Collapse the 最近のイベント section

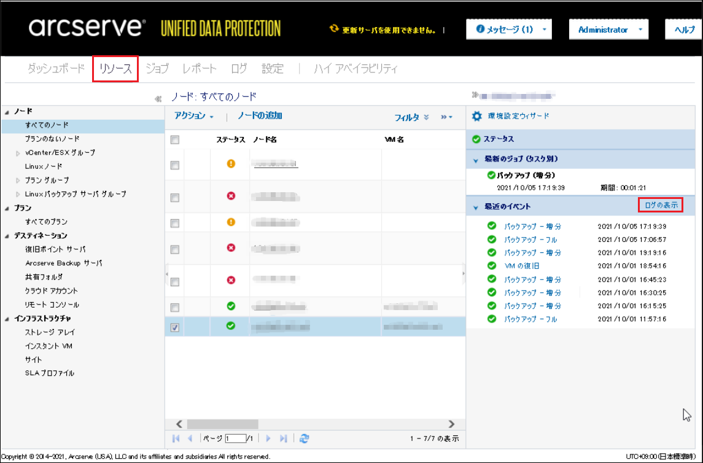476,208
